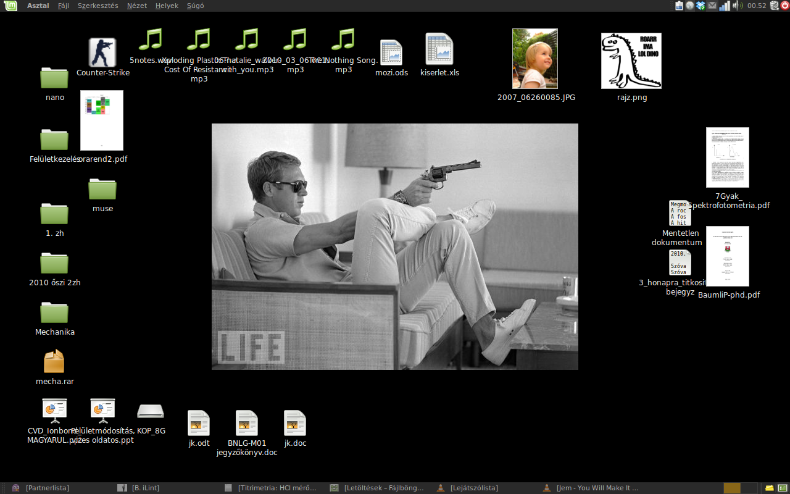The height and width of the screenshot is (494, 790).
Task: Select the Felületkezelés folder
Action: pyautogui.click(x=54, y=140)
